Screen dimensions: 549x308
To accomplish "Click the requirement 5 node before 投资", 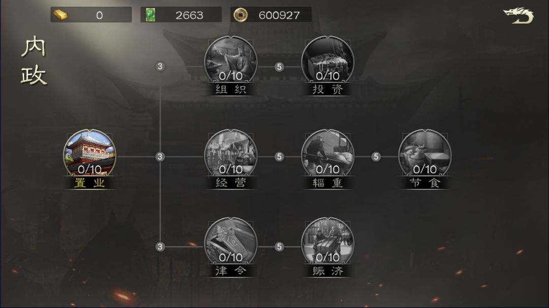I will coord(279,67).
